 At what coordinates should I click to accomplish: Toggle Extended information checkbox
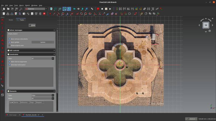coord(9,65)
